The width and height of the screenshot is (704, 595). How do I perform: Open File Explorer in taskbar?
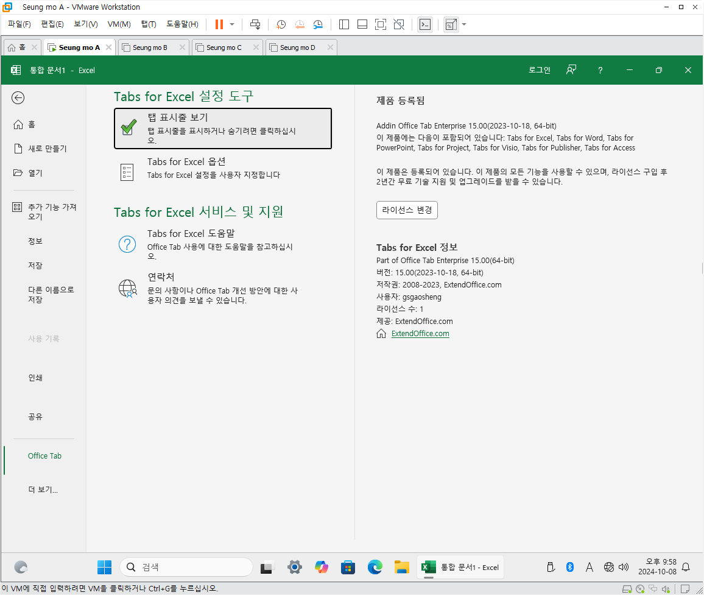click(x=402, y=567)
